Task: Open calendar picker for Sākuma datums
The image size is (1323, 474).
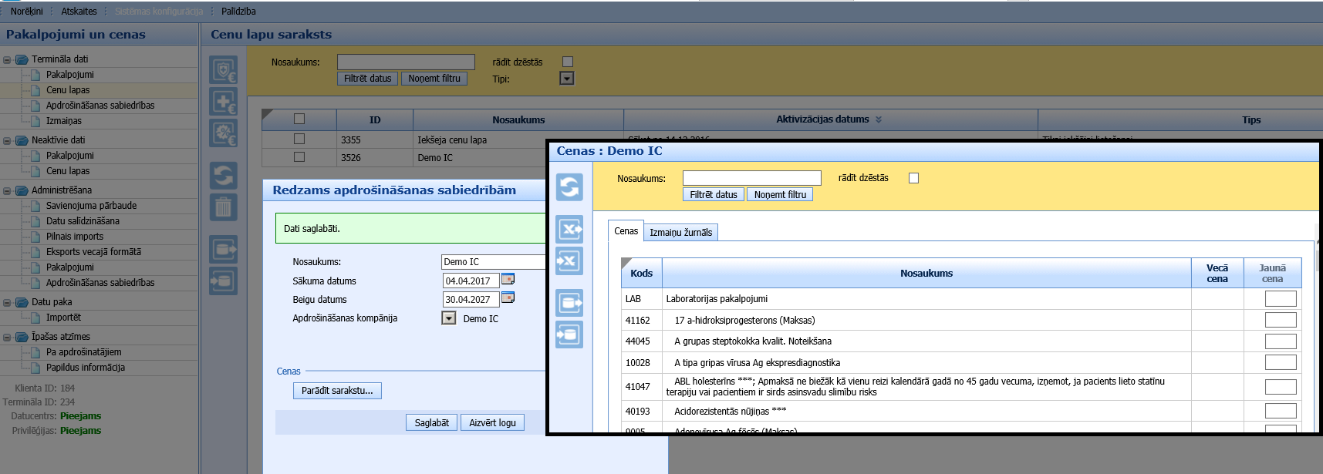Action: [508, 280]
